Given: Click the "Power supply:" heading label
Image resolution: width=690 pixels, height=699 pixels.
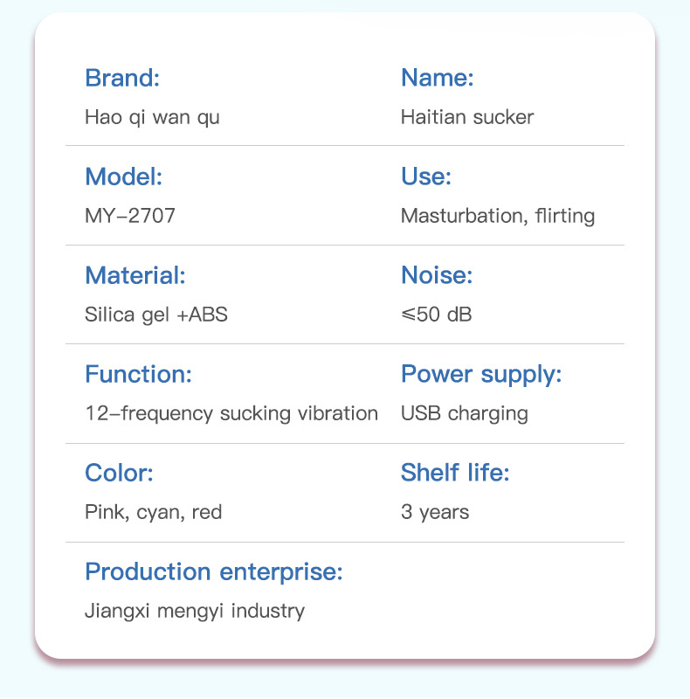Looking at the screenshot, I should (481, 375).
